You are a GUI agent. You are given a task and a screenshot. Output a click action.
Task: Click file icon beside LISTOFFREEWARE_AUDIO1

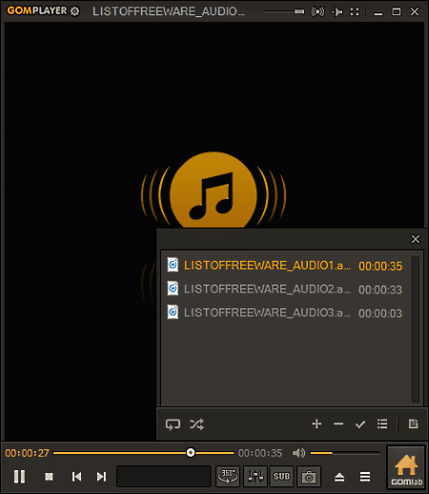coord(173,265)
